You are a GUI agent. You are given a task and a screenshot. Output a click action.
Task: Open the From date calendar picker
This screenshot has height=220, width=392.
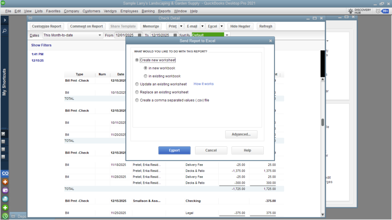pyautogui.click(x=140, y=35)
